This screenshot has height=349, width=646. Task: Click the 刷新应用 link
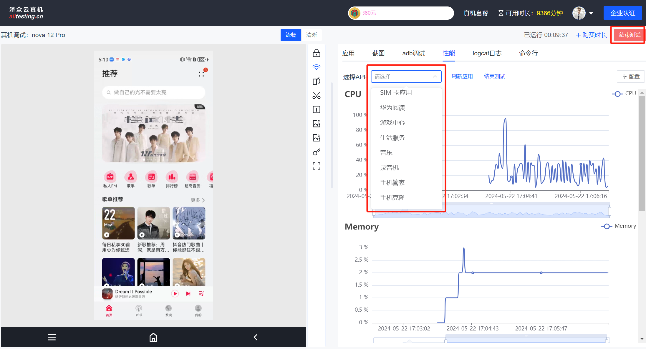[462, 77]
